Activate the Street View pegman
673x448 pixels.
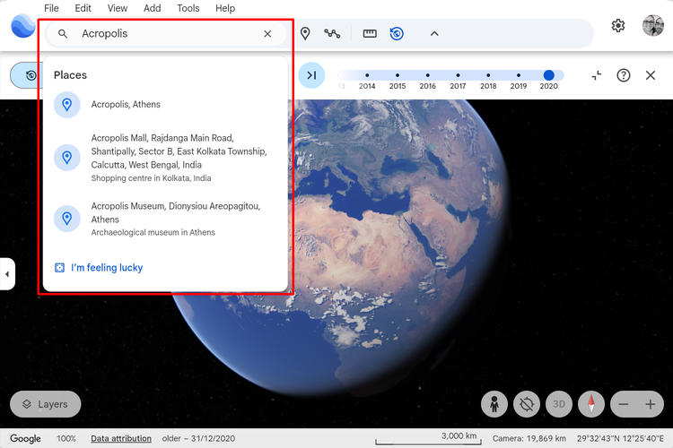click(494, 404)
